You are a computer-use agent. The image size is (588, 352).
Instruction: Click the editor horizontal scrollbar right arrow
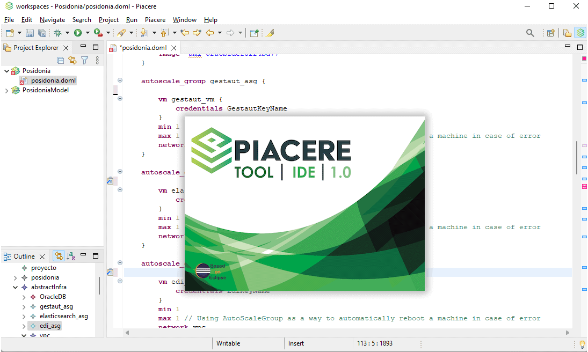click(x=568, y=333)
